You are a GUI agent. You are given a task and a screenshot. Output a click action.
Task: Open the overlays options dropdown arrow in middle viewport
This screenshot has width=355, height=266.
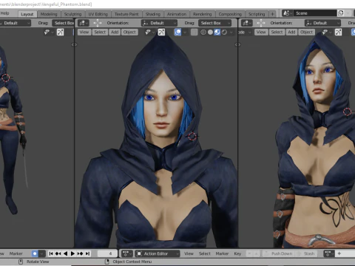(x=185, y=33)
